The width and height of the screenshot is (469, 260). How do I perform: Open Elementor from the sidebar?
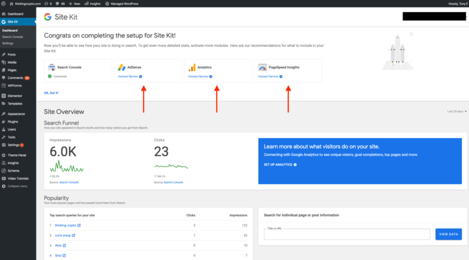(x=15, y=95)
